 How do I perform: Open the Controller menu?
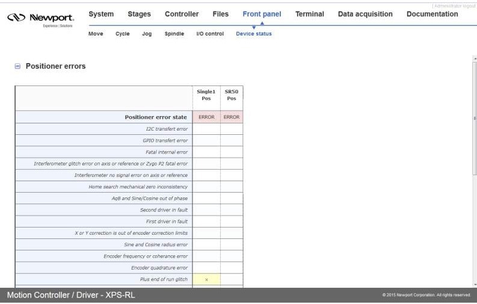click(x=182, y=14)
